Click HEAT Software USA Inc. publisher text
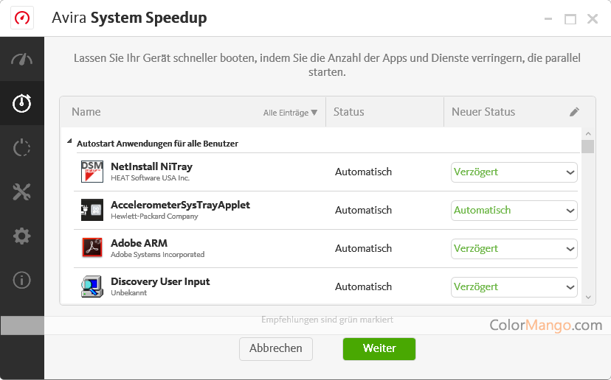The image size is (611, 380). (x=150, y=178)
